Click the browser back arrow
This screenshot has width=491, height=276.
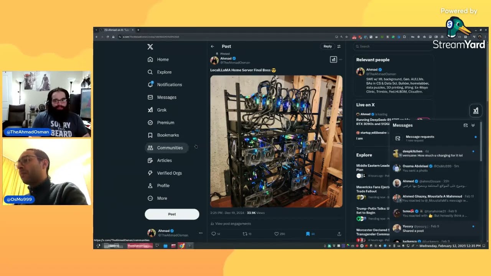(97, 37)
